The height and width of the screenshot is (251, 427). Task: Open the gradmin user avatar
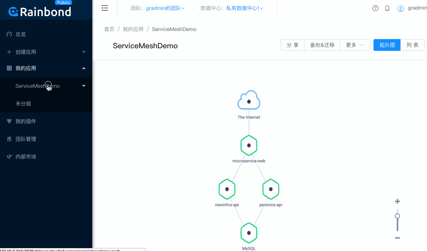400,8
